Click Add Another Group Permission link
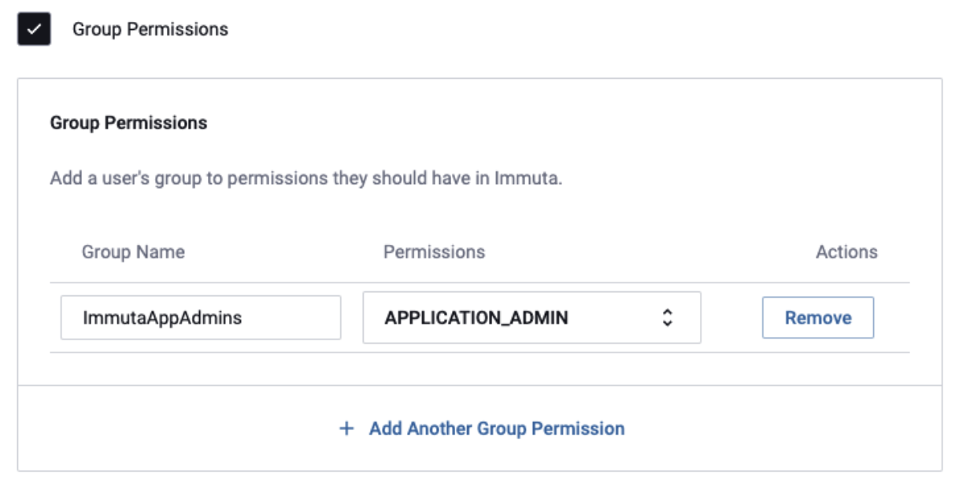Viewport: 959px width, 488px height. point(496,429)
